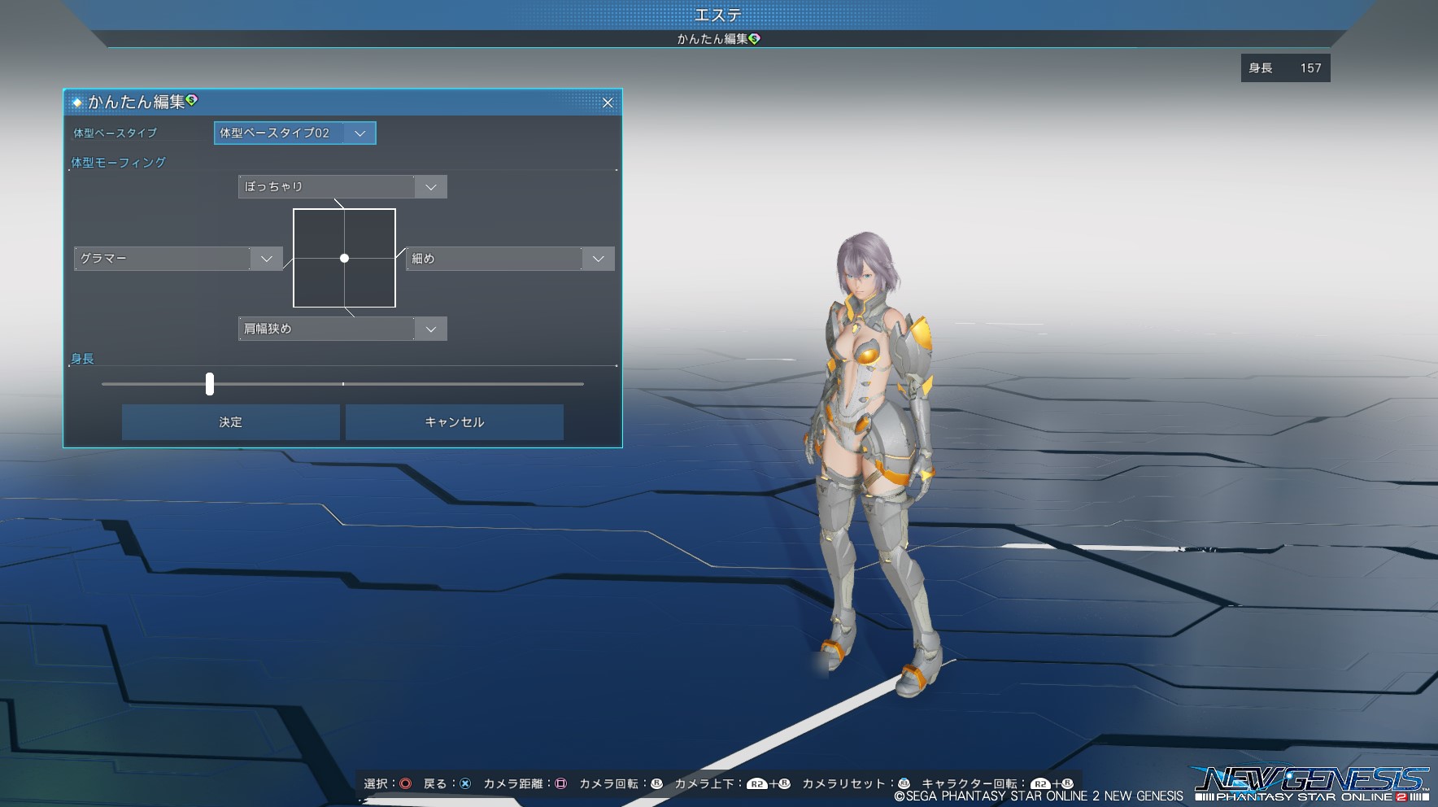This screenshot has width=1438, height=807.
Task: Click the white dot in morphing grid
Action: (345, 258)
